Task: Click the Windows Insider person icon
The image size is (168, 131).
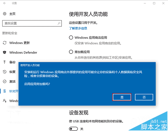Action: tap(4, 101)
